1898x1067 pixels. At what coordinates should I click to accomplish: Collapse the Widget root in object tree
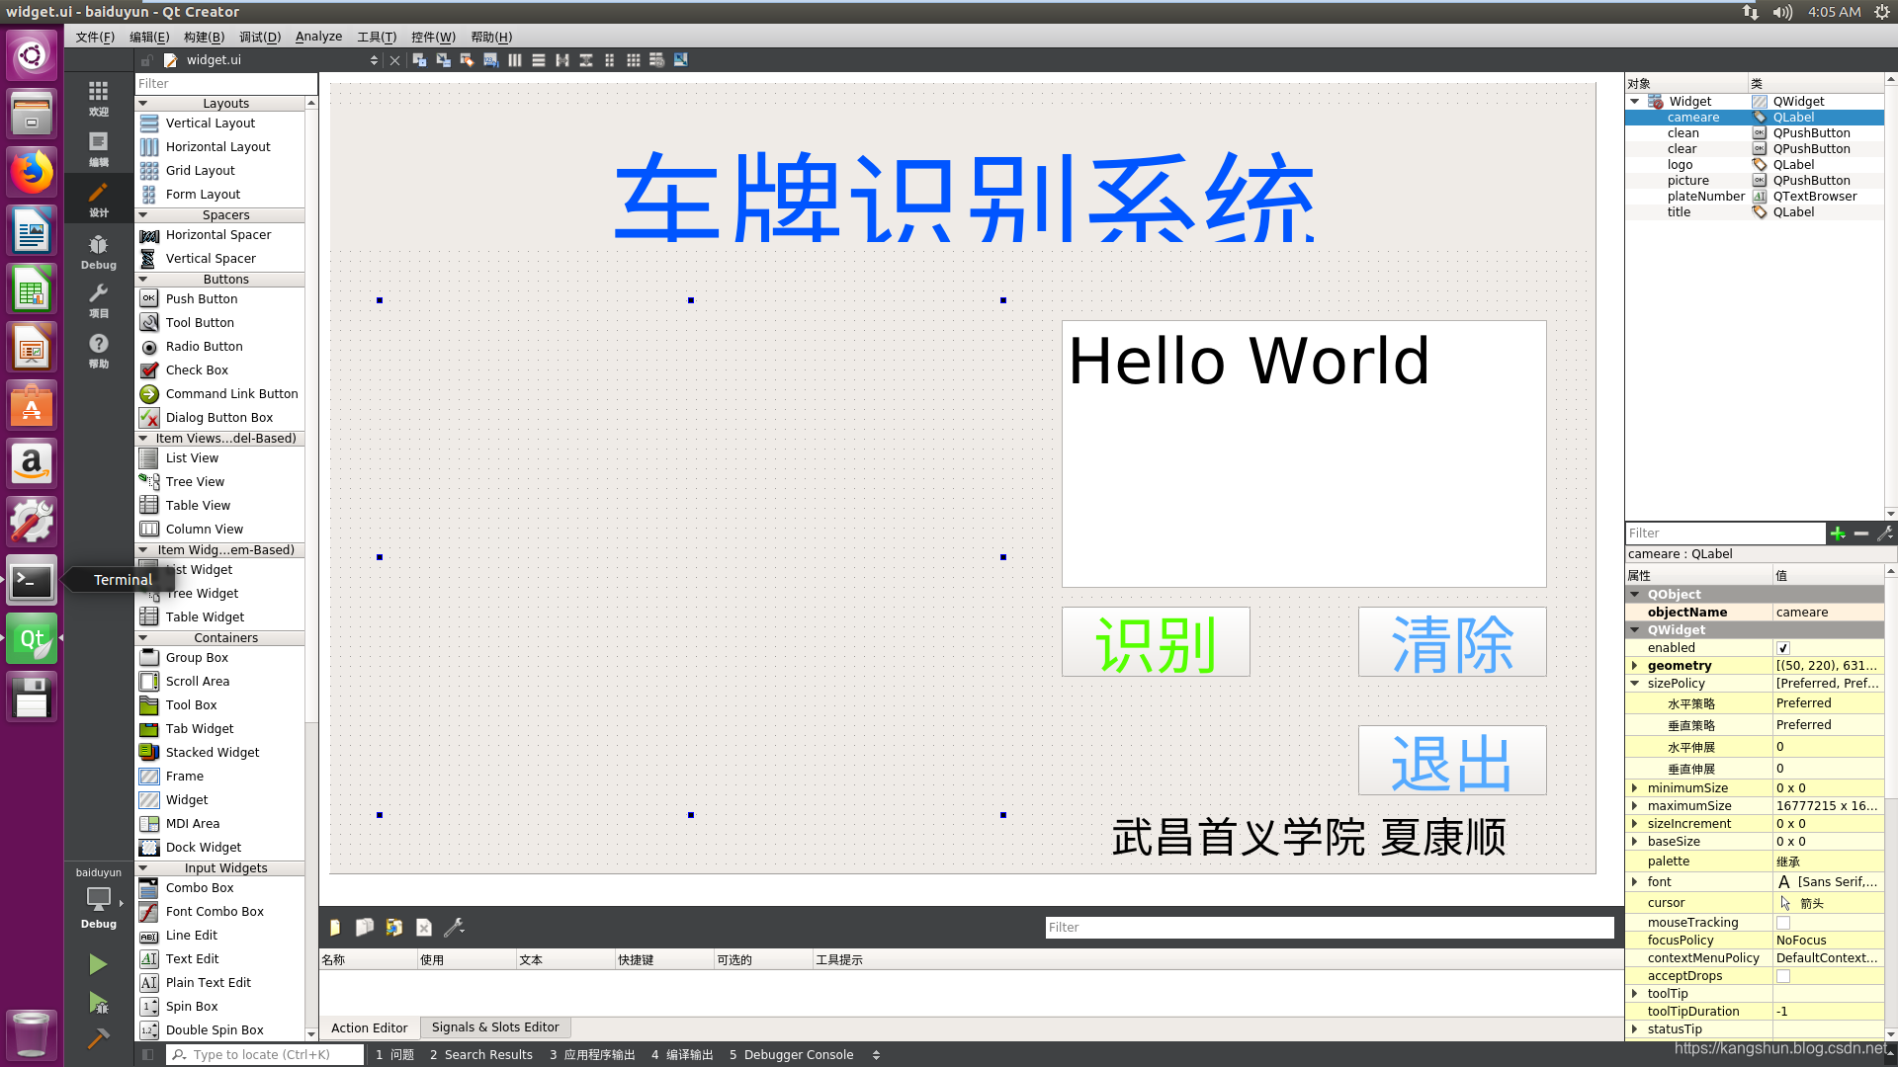tap(1635, 102)
